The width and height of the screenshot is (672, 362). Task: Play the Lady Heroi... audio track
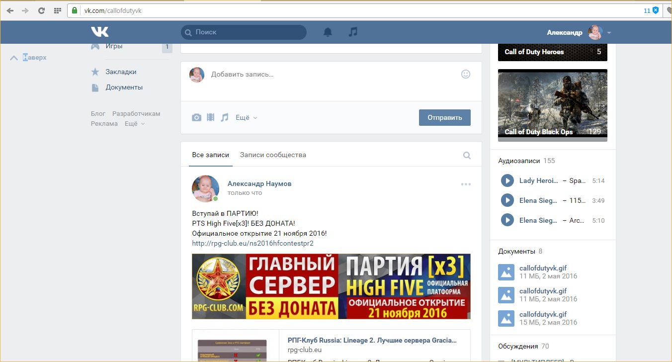(507, 181)
